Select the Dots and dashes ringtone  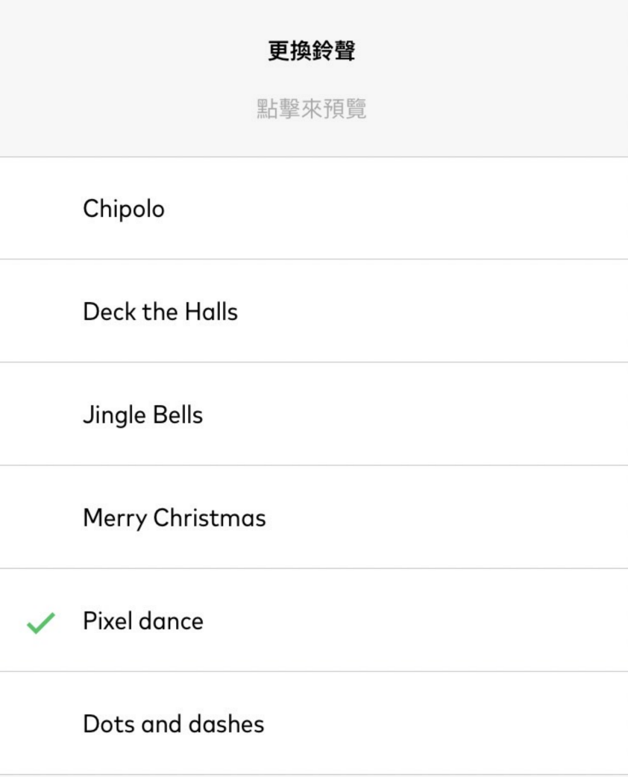coord(174,724)
